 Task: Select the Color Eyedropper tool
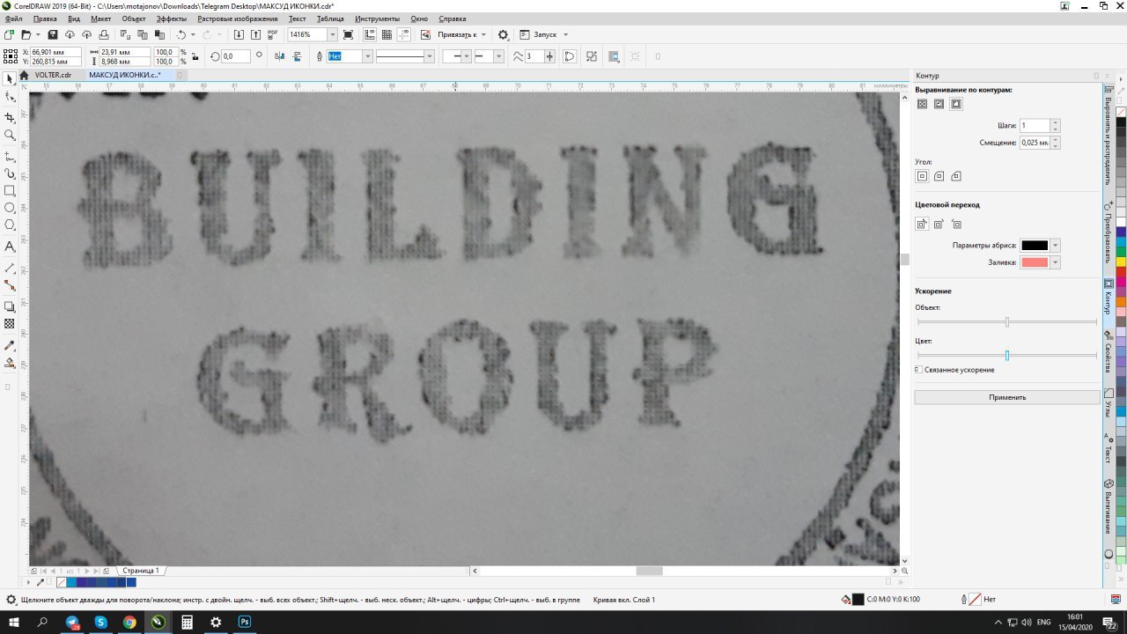pyautogui.click(x=10, y=344)
